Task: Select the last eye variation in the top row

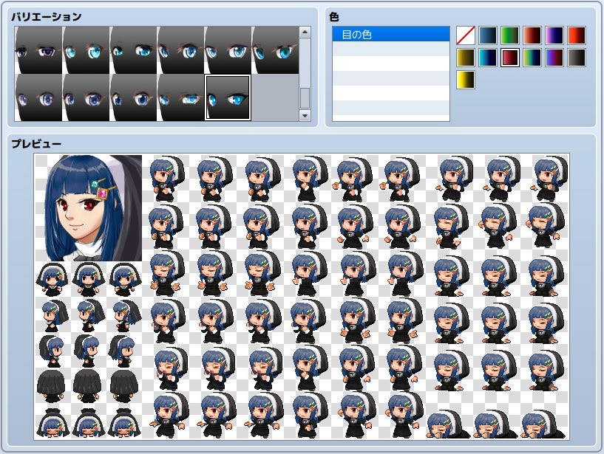Action: [x=276, y=49]
